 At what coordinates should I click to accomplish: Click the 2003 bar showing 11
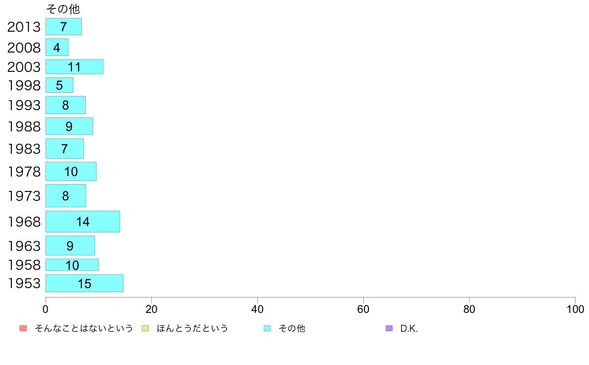[74, 66]
